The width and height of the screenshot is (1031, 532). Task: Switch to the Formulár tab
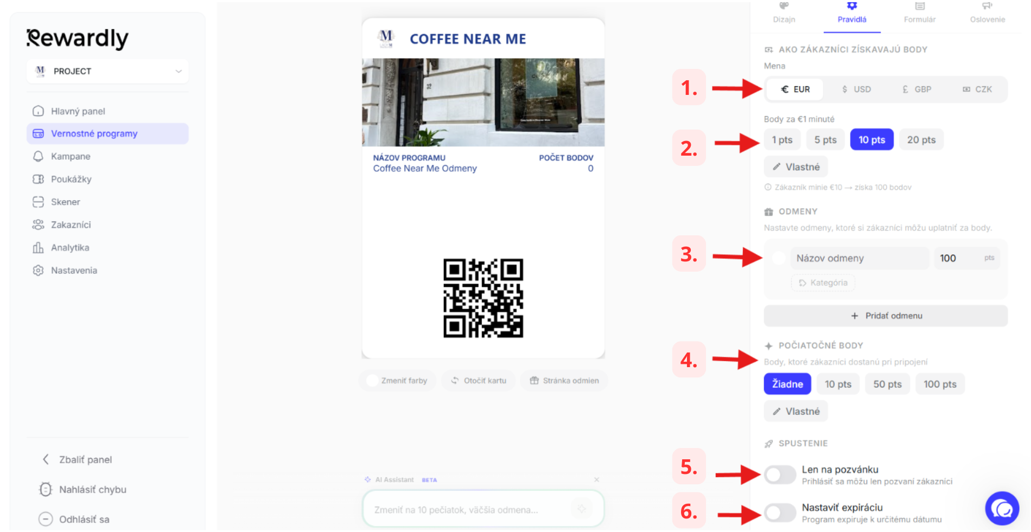[x=920, y=14]
